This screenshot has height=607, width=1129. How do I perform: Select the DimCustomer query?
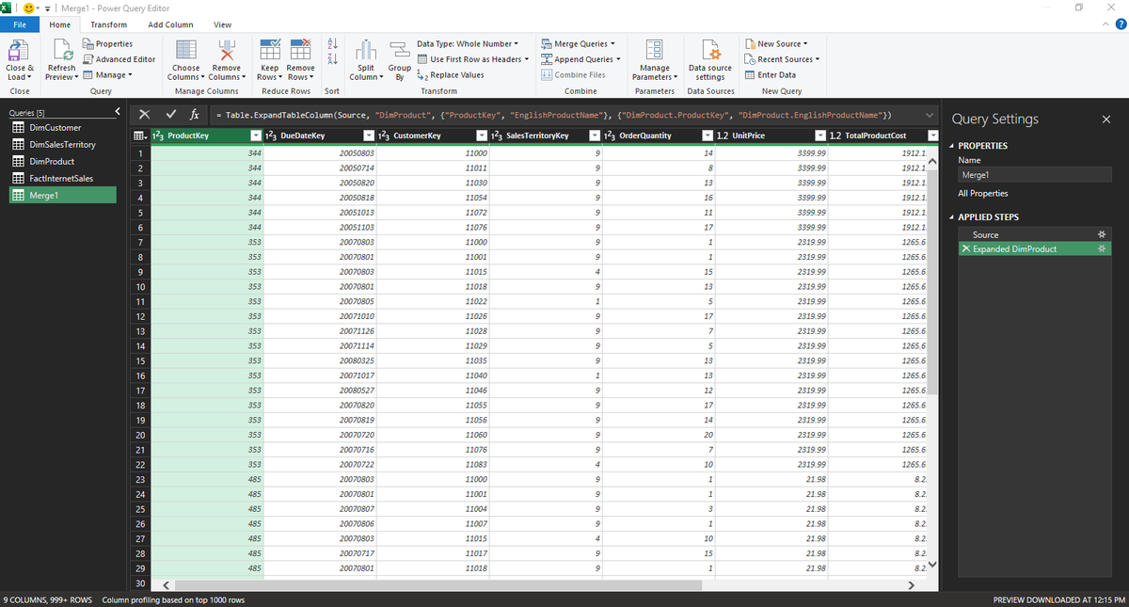(x=63, y=127)
